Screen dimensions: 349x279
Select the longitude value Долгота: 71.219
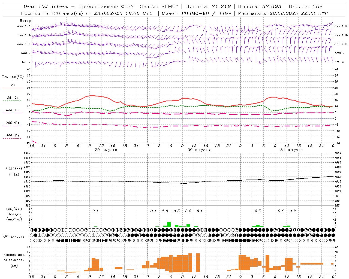coord(208,7)
